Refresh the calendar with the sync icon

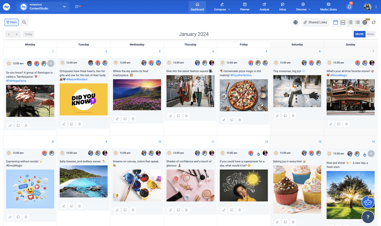374,22
